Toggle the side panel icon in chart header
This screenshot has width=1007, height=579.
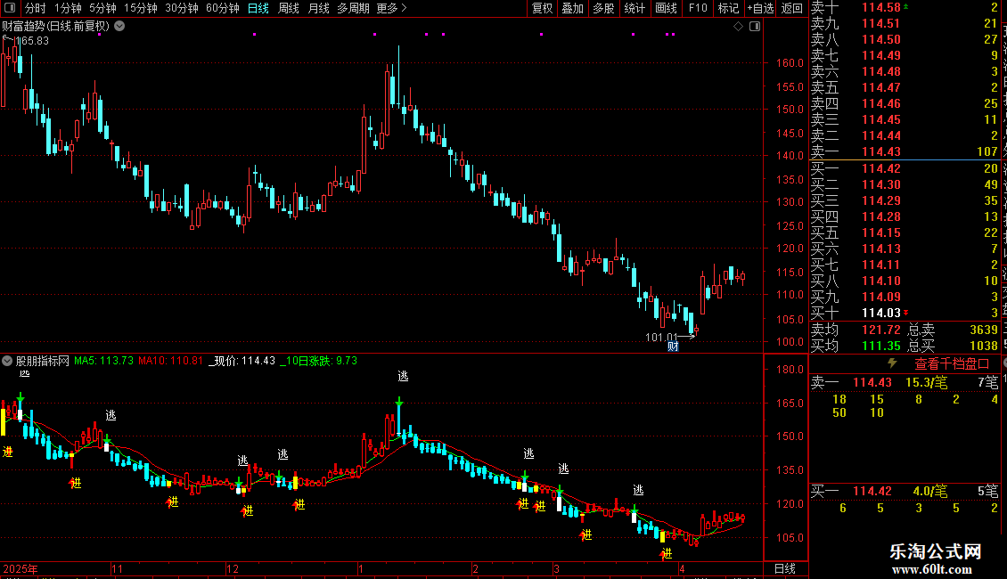point(755,27)
